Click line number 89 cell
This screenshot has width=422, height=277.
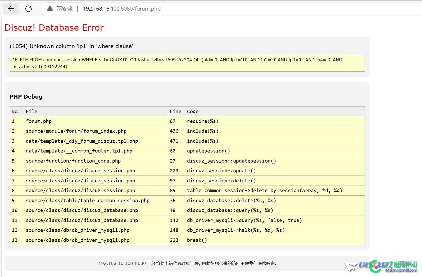point(176,191)
